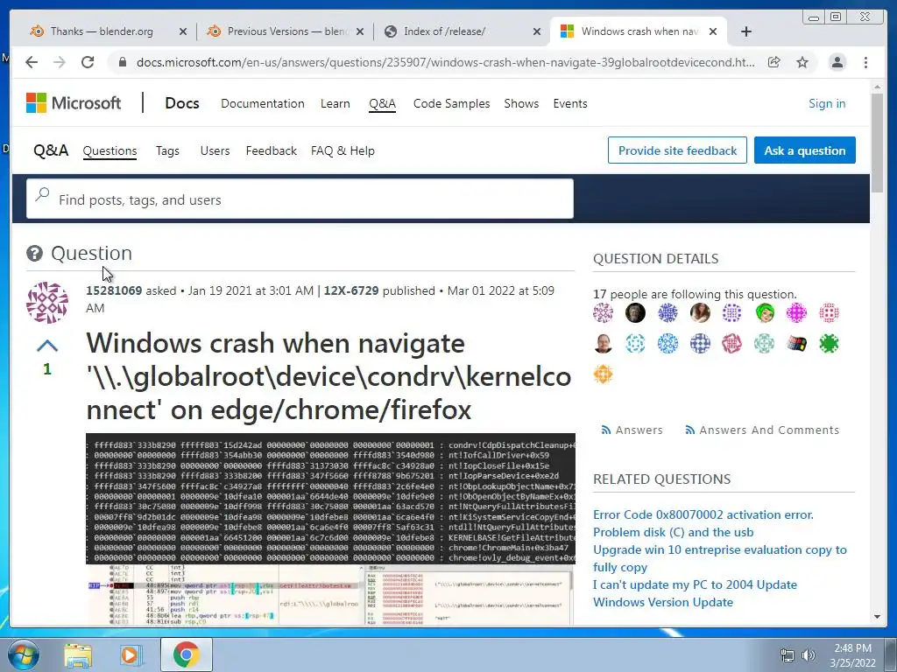Image resolution: width=897 pixels, height=672 pixels.
Task: Open the Documentation menu item
Action: coord(263,103)
